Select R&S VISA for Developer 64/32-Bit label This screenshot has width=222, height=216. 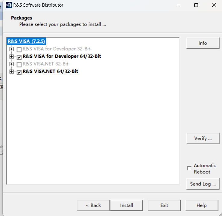pyautogui.click(x=62, y=56)
